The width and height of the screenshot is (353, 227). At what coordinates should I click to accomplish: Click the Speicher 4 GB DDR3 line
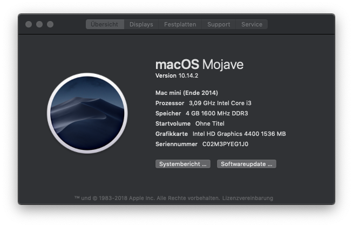point(202,113)
